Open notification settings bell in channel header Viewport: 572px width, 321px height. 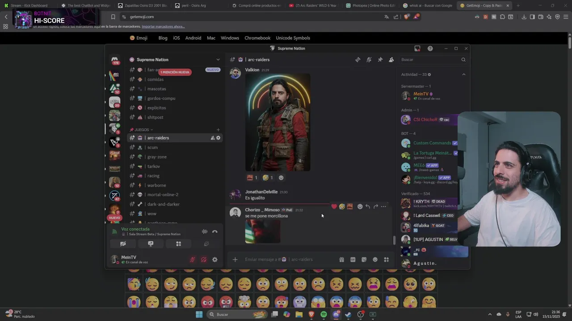coord(369,60)
